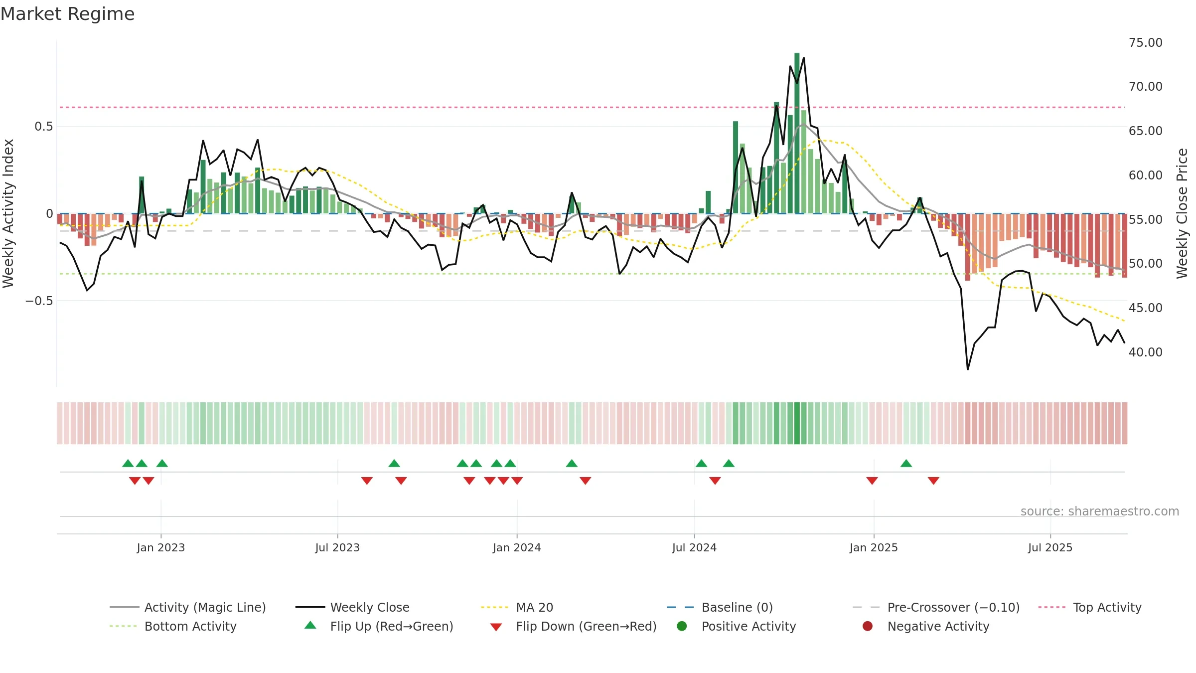
Task: Click the first green flip-up marker in late 2022
Action: click(128, 463)
